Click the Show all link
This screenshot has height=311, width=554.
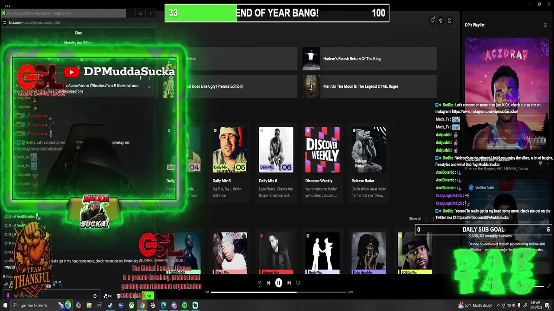click(x=415, y=219)
